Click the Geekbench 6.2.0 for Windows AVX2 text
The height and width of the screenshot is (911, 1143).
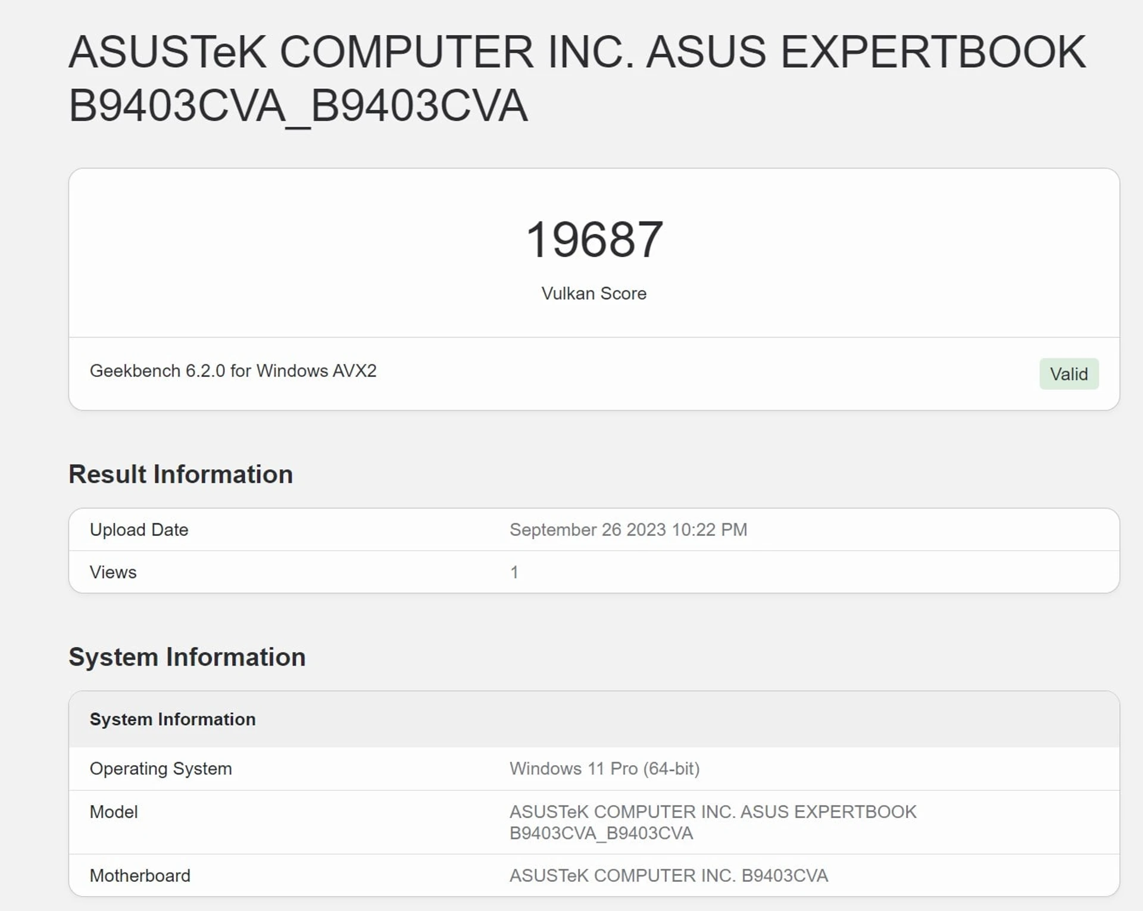tap(233, 371)
